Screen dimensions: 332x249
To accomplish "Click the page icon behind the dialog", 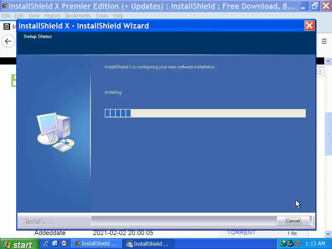I will [x=319, y=72].
